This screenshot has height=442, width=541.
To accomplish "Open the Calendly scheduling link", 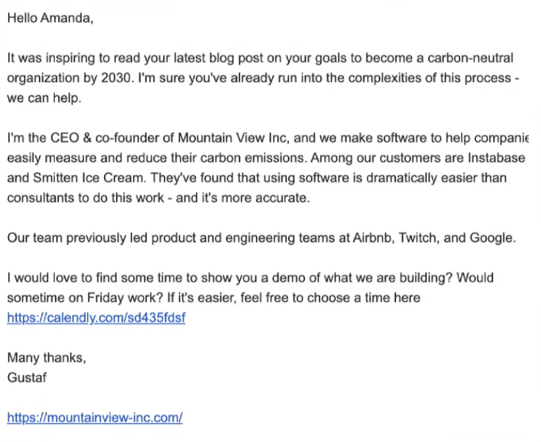I will point(96,318).
